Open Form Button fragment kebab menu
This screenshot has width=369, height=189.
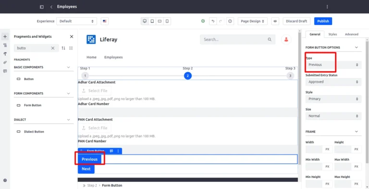click(x=118, y=151)
